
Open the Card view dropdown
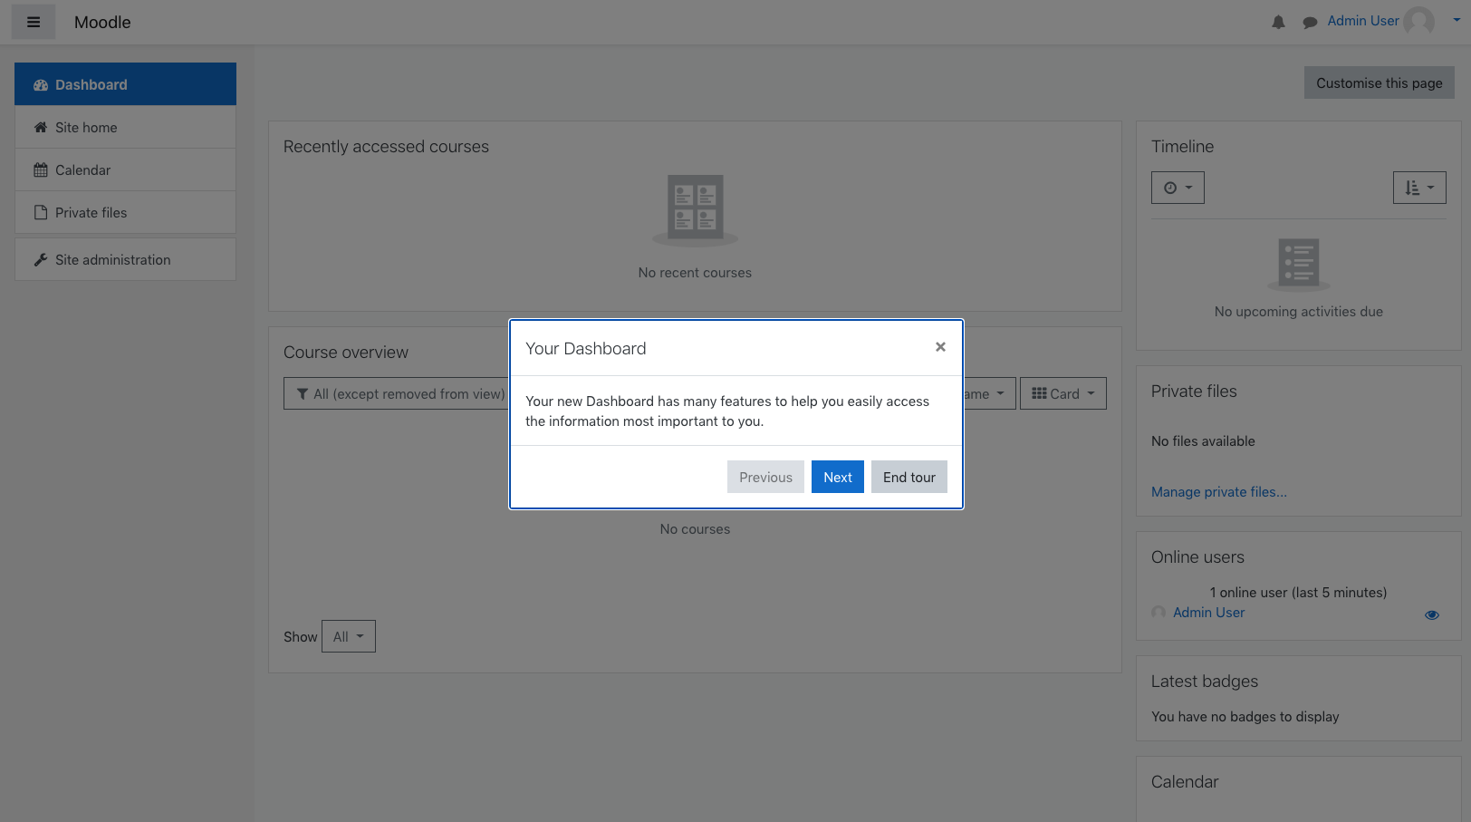[1062, 393]
